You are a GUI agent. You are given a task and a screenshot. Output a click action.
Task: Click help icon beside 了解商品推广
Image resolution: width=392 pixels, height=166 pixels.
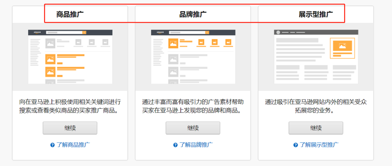[x=53, y=145]
